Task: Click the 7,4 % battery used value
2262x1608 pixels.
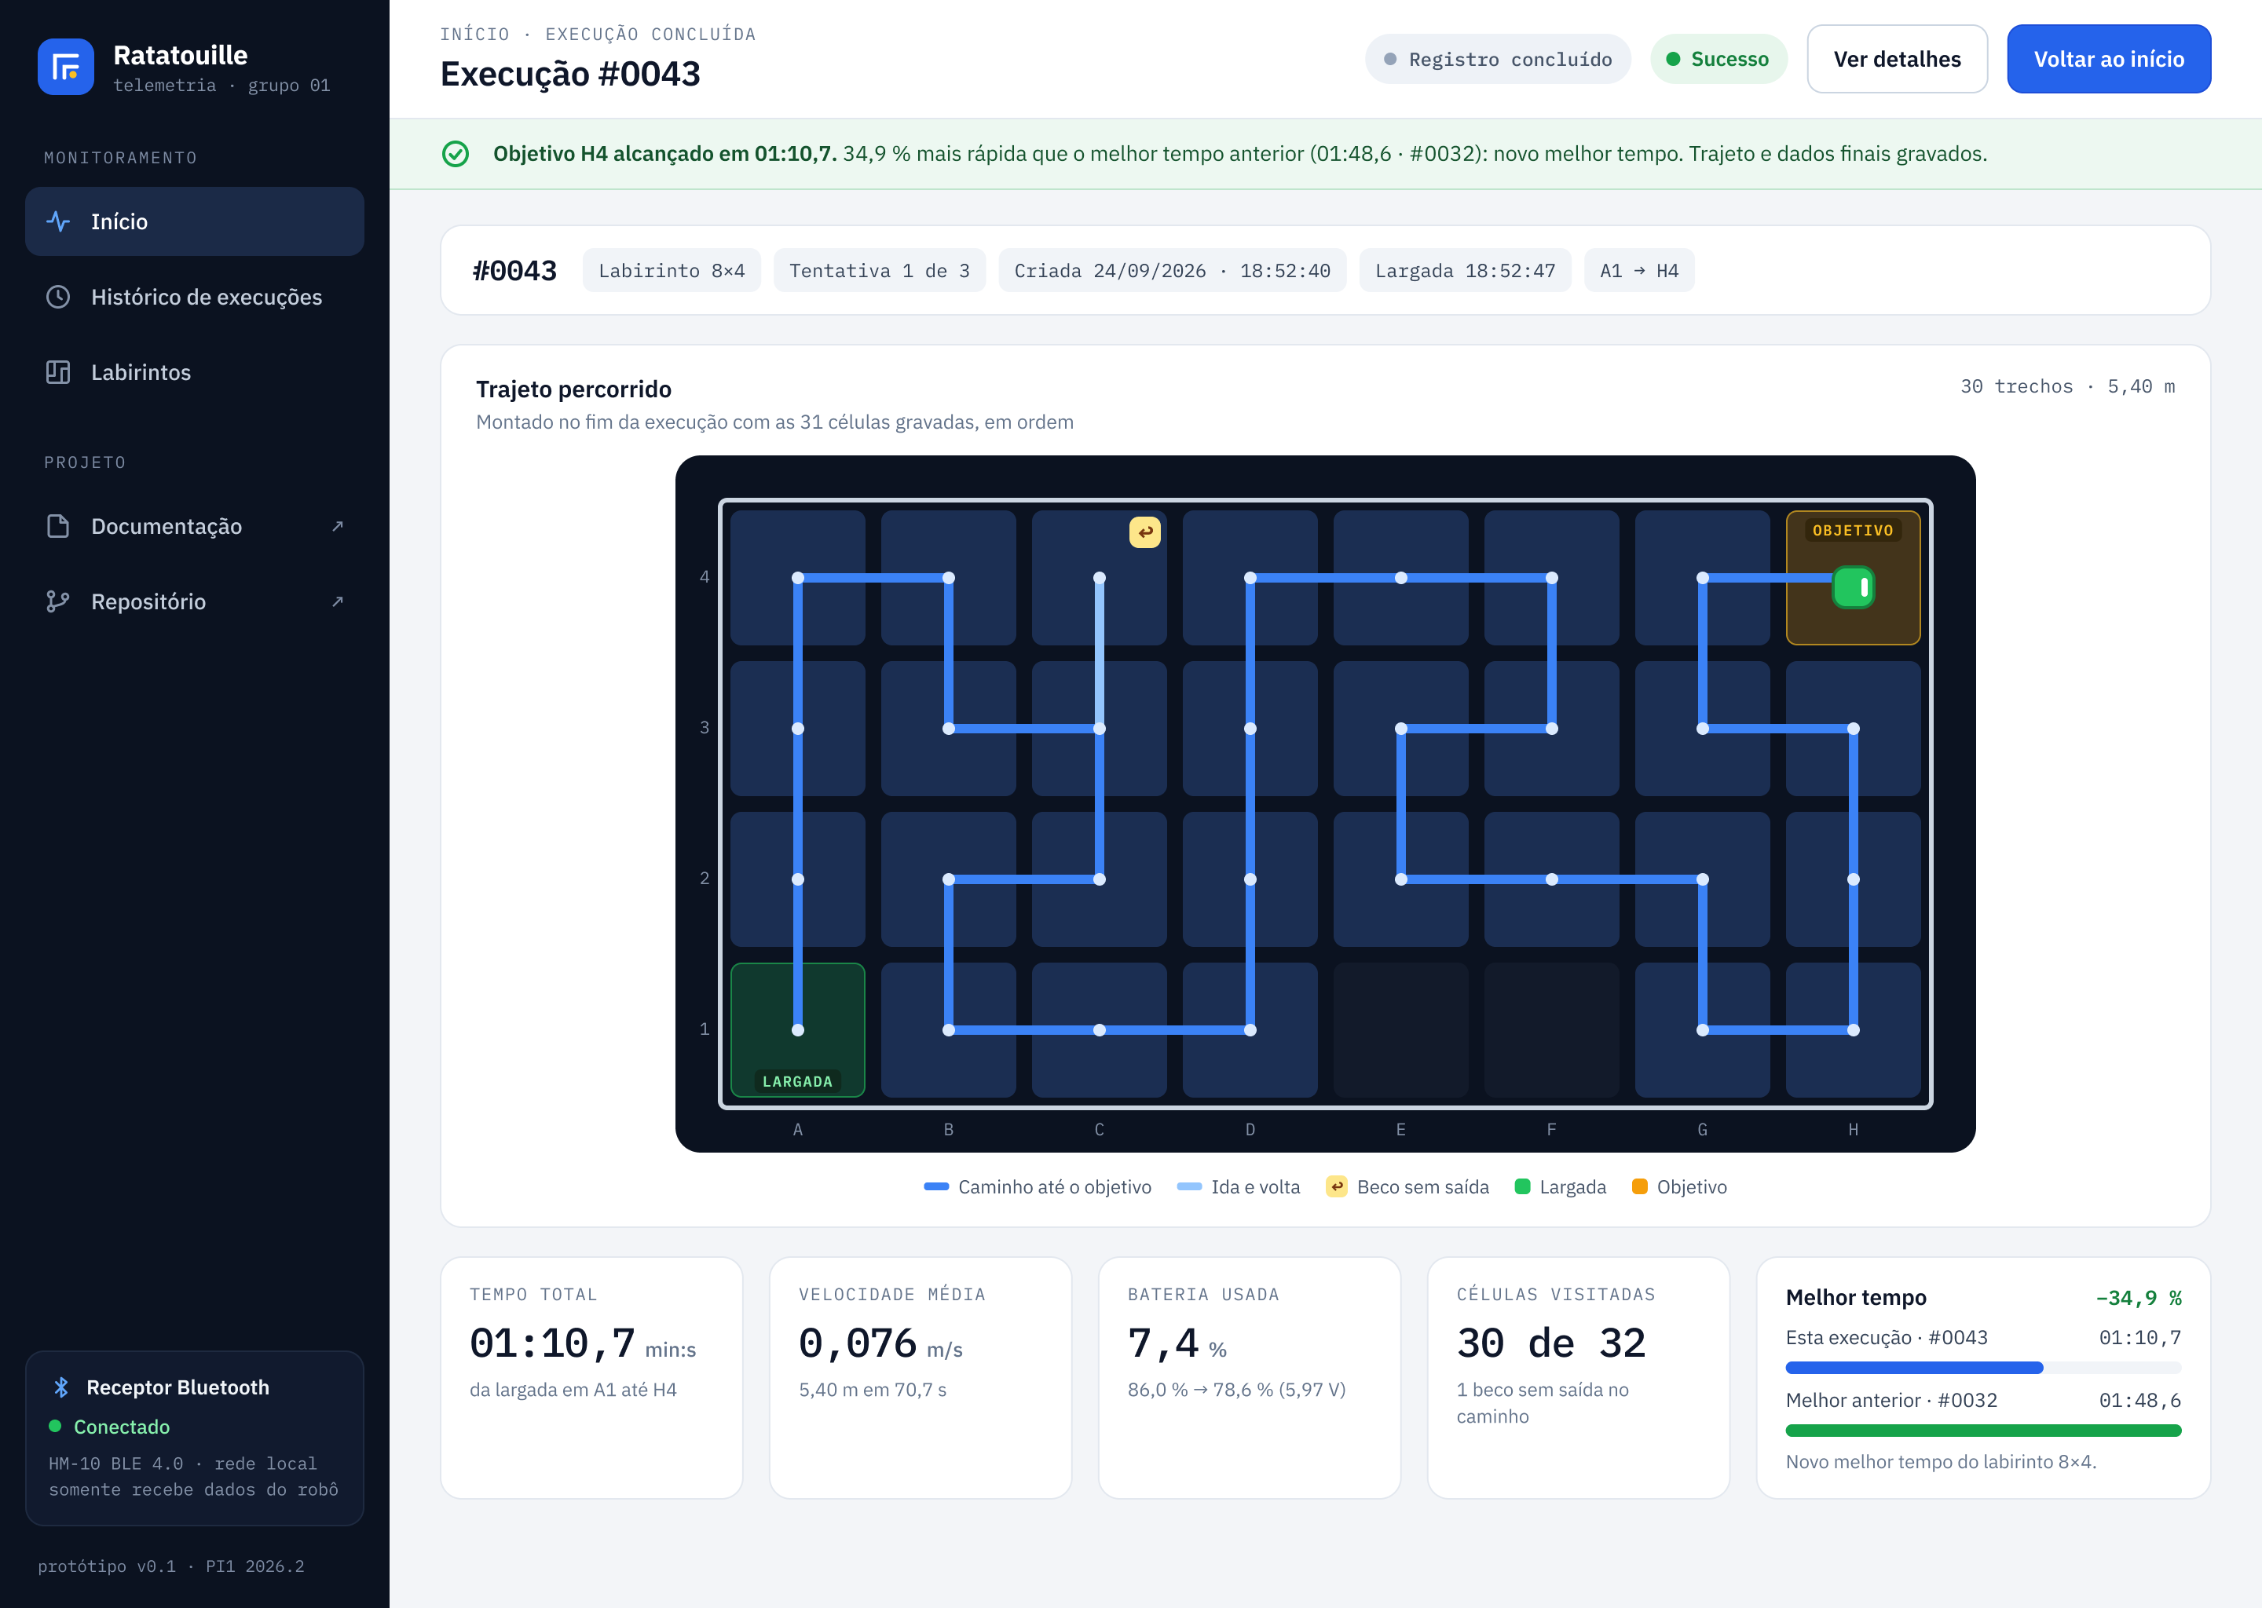Action: coord(1164,1343)
